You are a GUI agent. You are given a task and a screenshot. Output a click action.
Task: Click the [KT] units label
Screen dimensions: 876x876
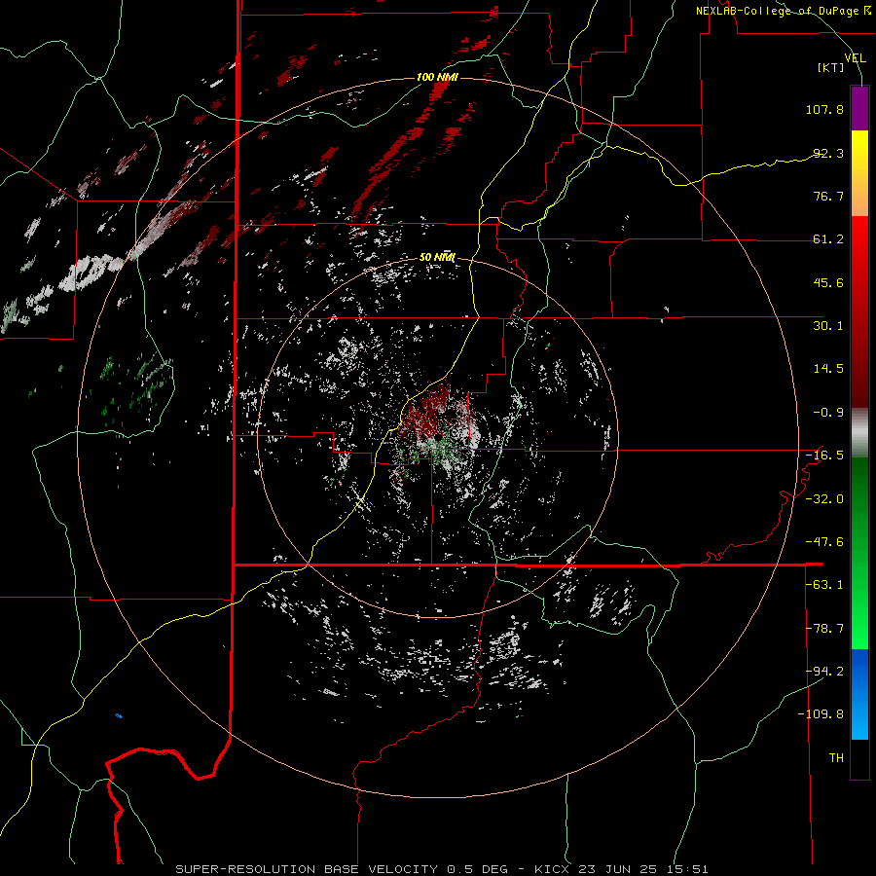coord(830,67)
